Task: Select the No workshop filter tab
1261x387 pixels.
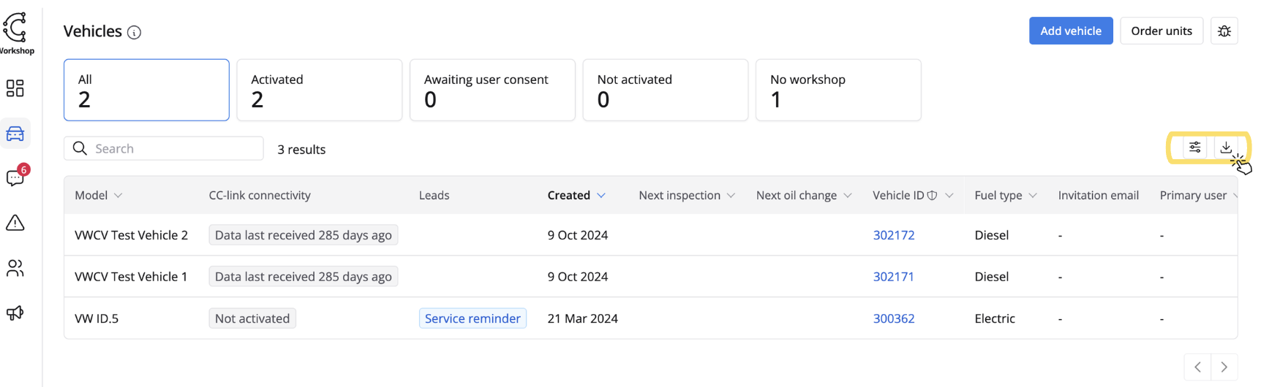Action: click(x=837, y=90)
